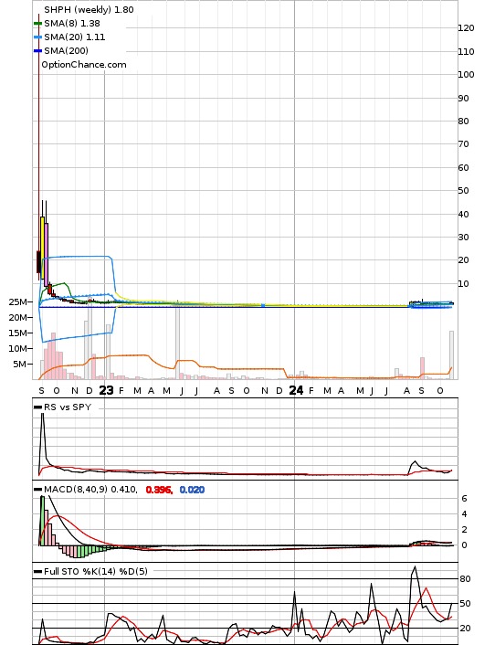
Task: Click the red MACD value 0.396
Action: pos(159,490)
